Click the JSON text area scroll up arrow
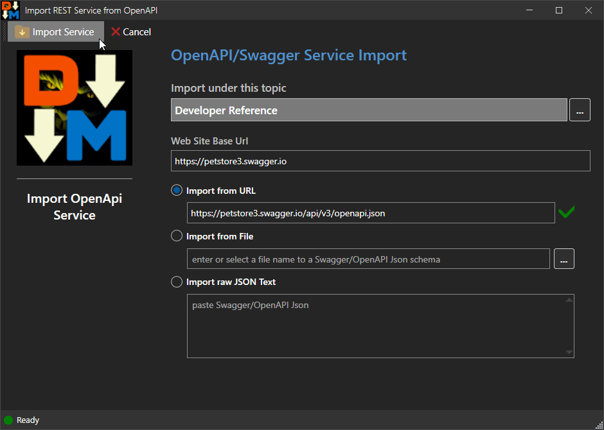Viewport: 604px width, 430px height. click(x=569, y=300)
